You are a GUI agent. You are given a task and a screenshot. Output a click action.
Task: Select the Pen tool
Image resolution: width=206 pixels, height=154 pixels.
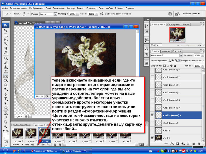[x=6, y=94]
